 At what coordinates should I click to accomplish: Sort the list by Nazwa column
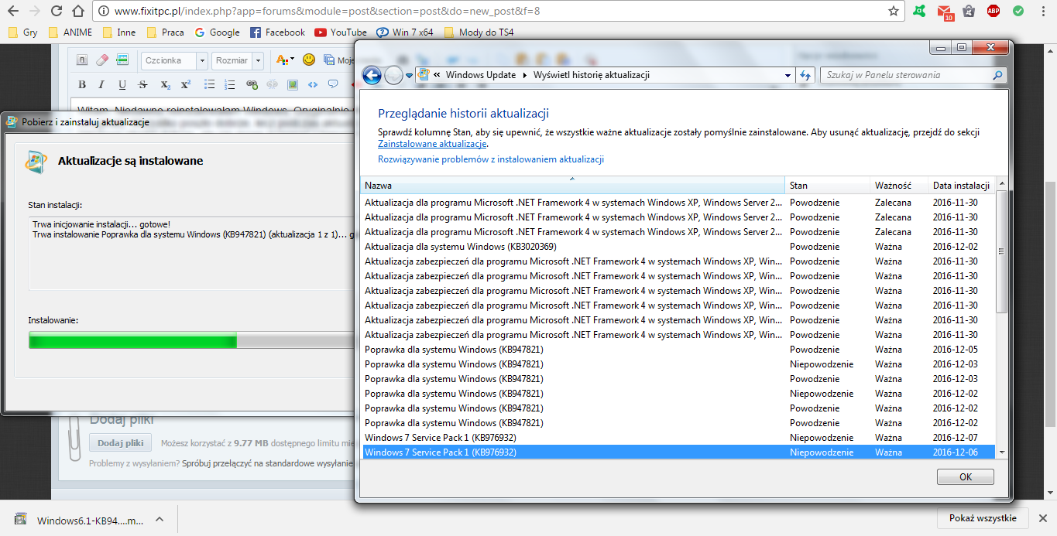pyautogui.click(x=573, y=186)
